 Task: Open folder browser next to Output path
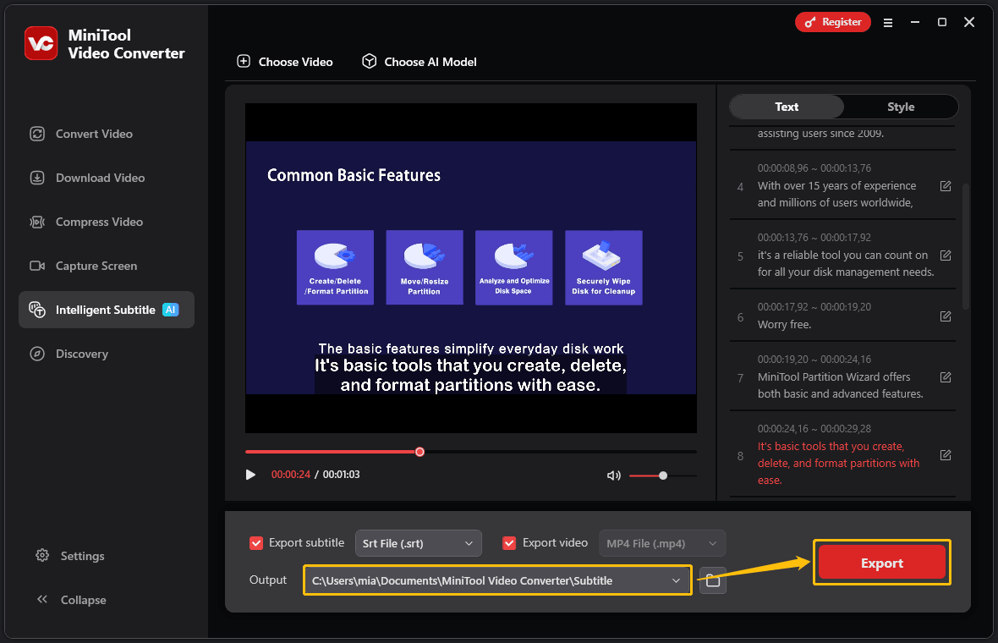coord(712,580)
